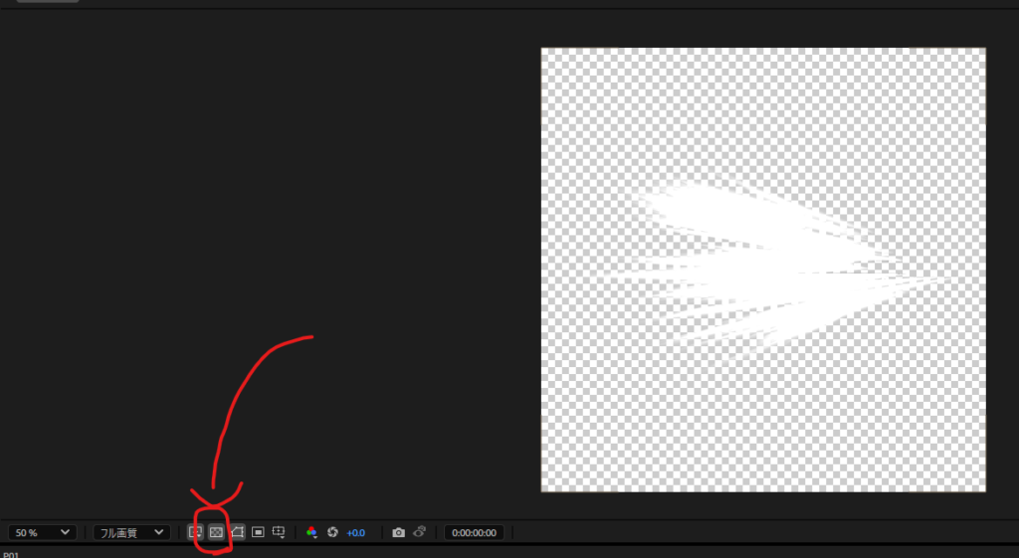Click the partially visible tab at top-left
Image resolution: width=1019 pixels, height=558 pixels.
[48, 2]
